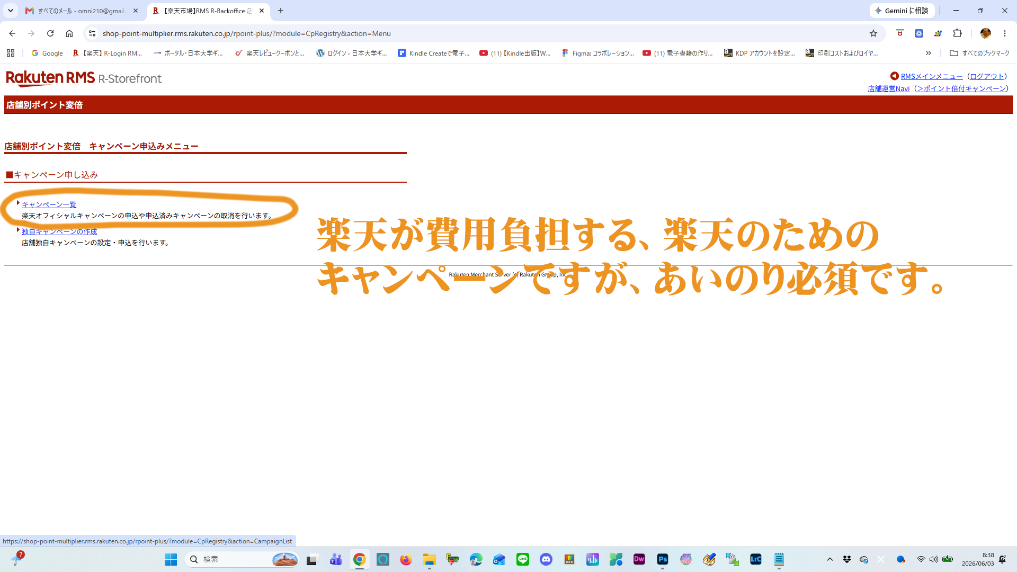
Task: Open Task View on the taskbar
Action: point(312,559)
